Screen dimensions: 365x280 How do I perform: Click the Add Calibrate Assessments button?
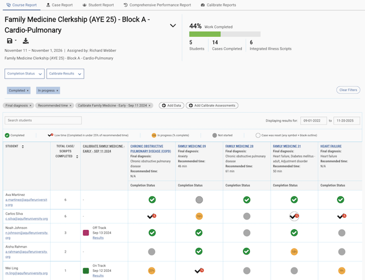pos(212,105)
